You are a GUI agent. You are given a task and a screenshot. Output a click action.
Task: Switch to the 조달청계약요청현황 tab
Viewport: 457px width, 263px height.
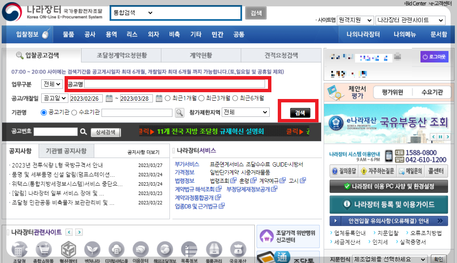(x=121, y=55)
